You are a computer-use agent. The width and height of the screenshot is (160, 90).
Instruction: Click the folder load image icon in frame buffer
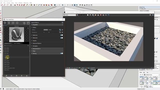[95, 15]
